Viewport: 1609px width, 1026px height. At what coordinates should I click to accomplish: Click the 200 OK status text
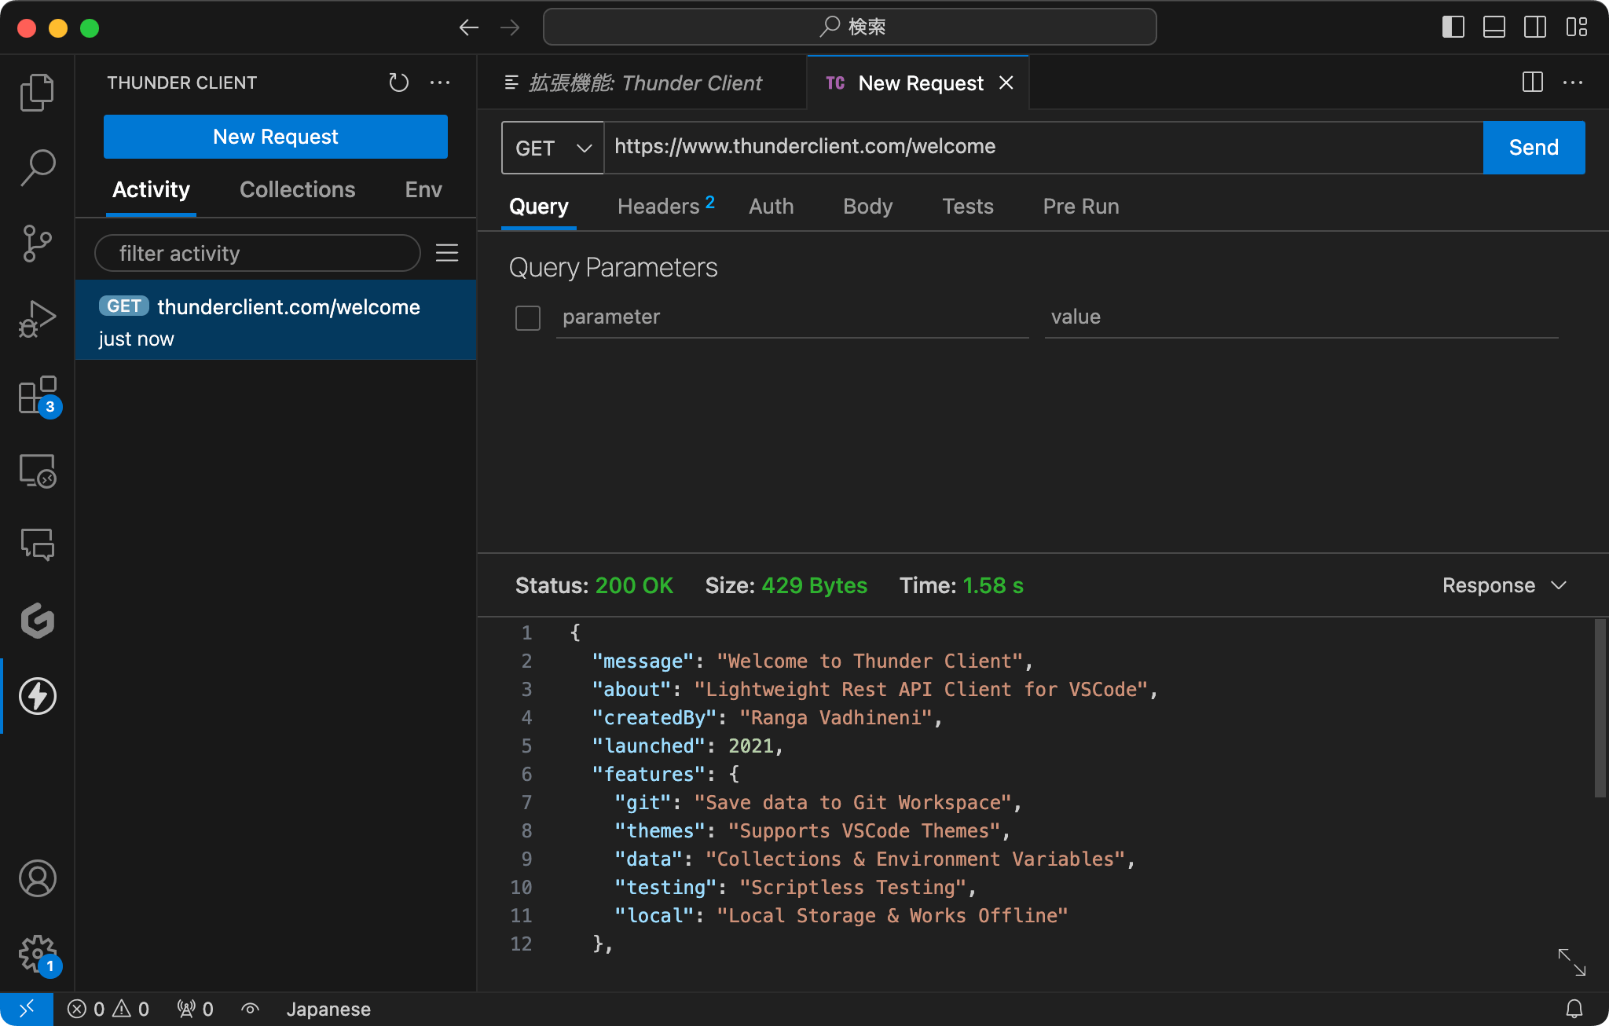tap(634, 585)
